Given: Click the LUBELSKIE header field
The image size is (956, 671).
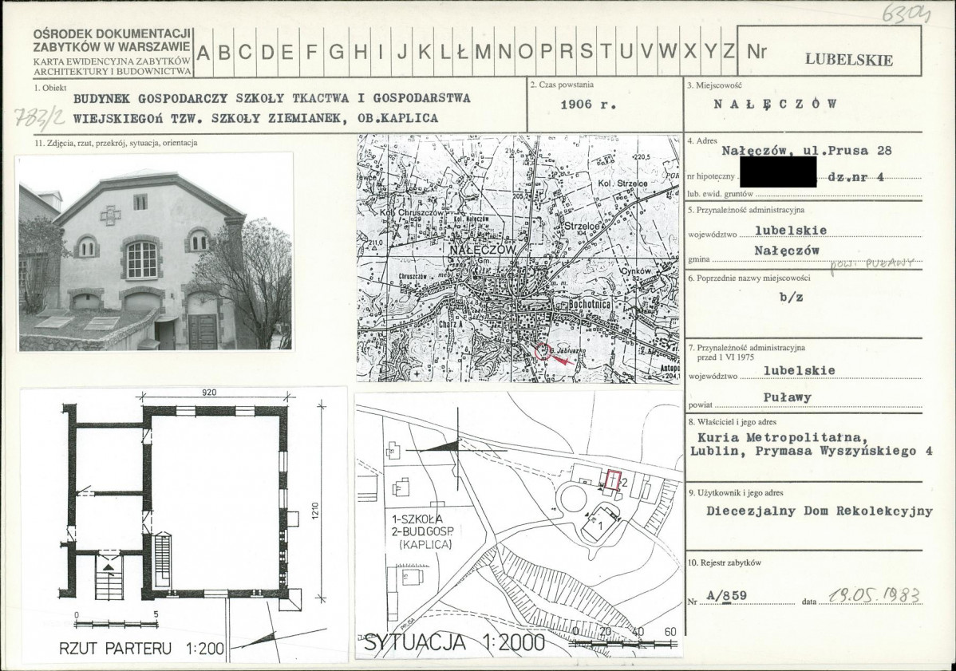Looking at the screenshot, I should tap(849, 60).
